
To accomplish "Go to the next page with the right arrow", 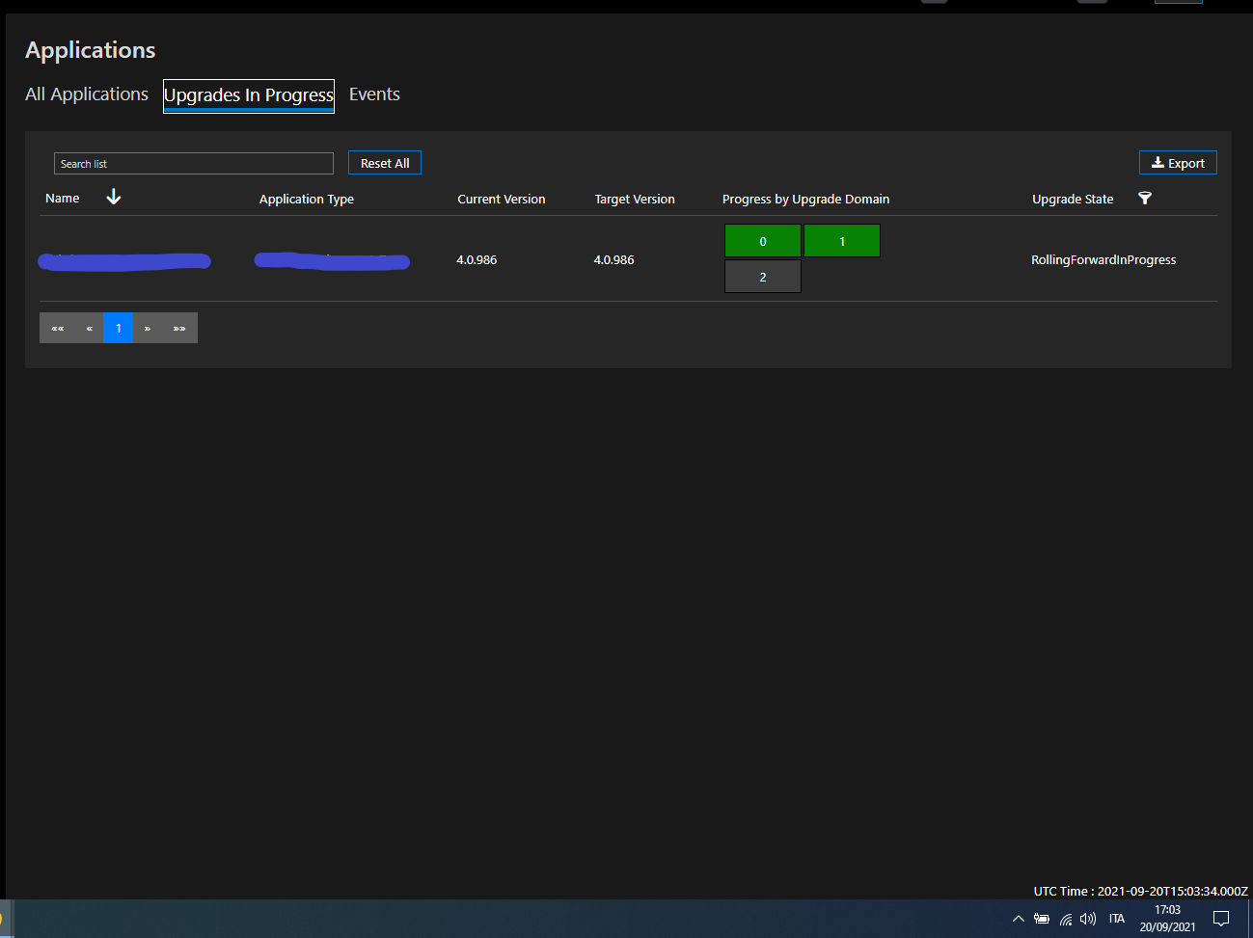I will point(147,328).
